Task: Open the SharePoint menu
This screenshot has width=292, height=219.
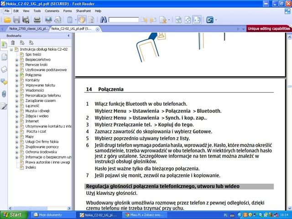Action: coord(83,11)
